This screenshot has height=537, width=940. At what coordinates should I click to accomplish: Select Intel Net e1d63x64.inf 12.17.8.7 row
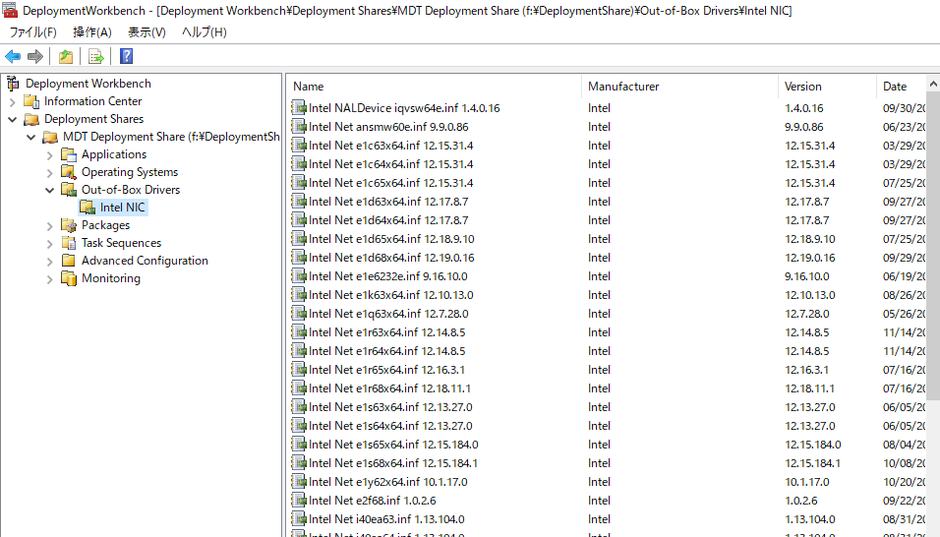(608, 202)
